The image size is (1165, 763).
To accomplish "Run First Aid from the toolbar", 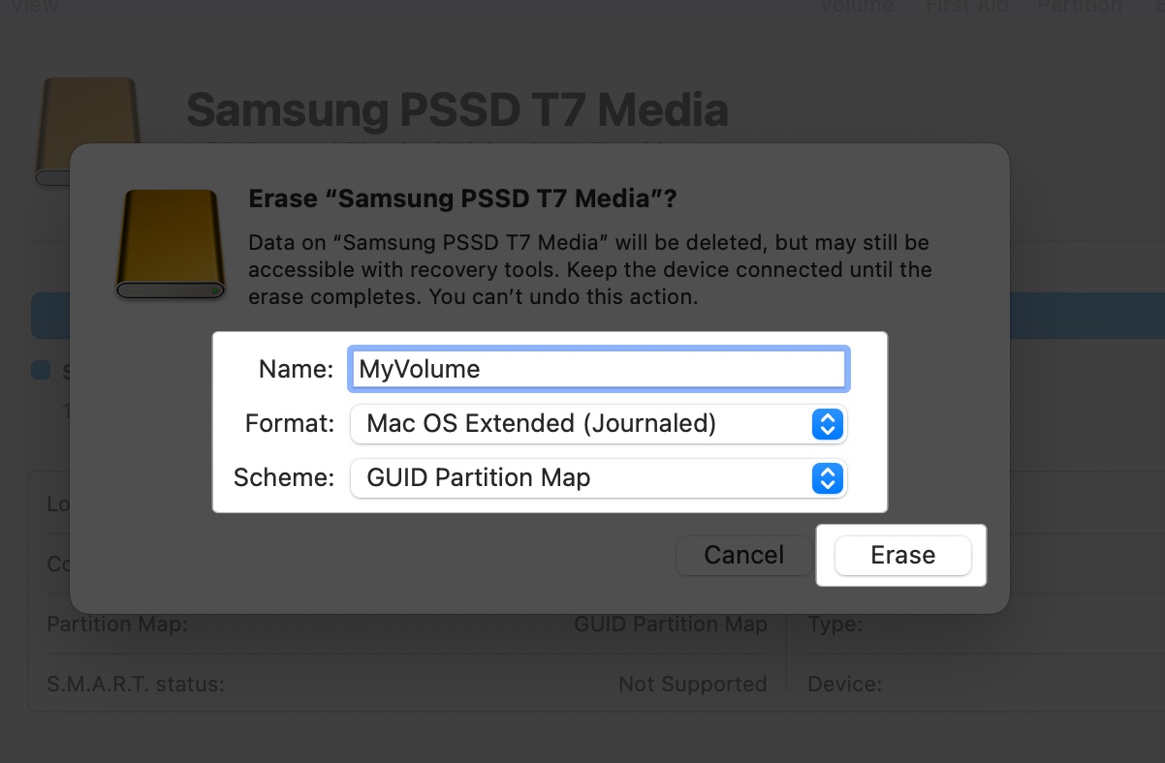I will 966,8.
